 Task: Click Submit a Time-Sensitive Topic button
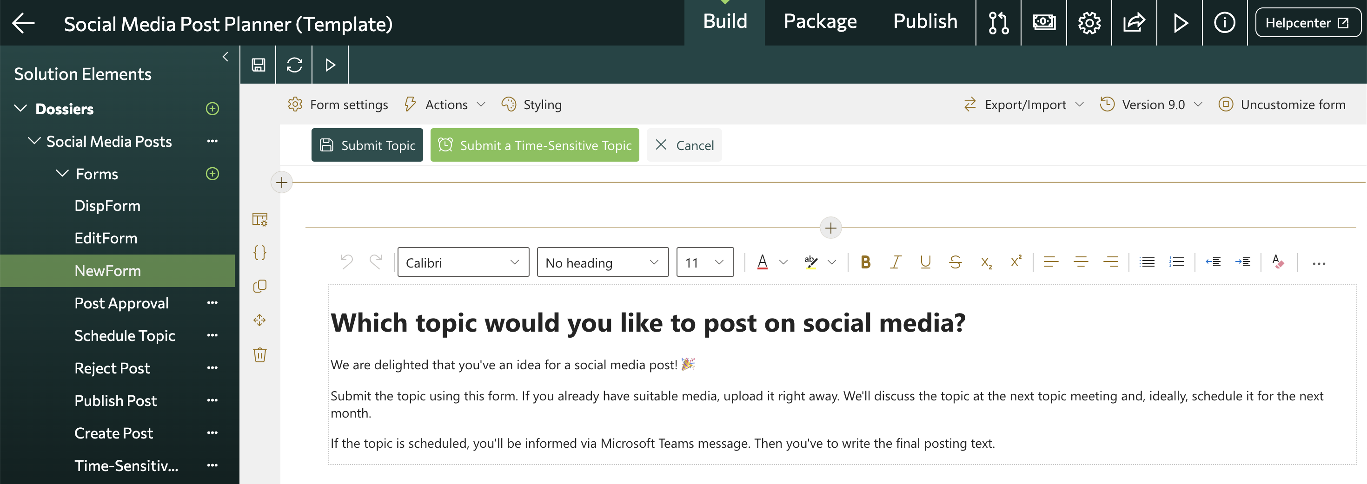(534, 145)
